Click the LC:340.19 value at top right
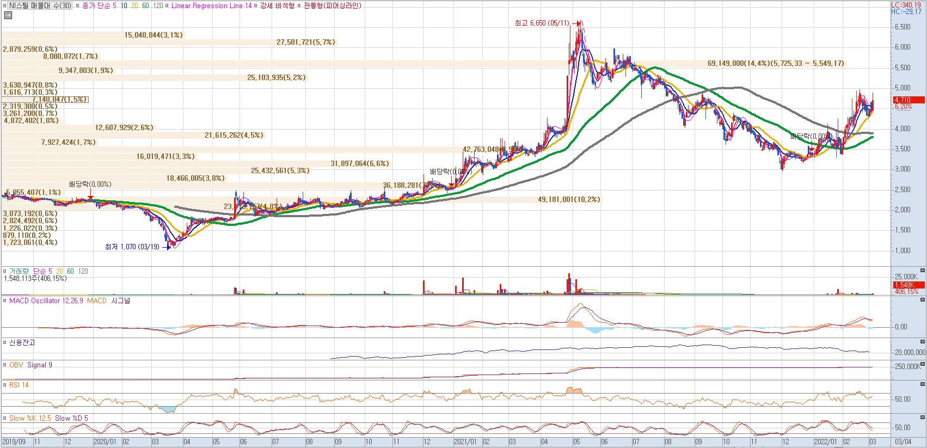The height and width of the screenshot is (448, 927). point(906,5)
